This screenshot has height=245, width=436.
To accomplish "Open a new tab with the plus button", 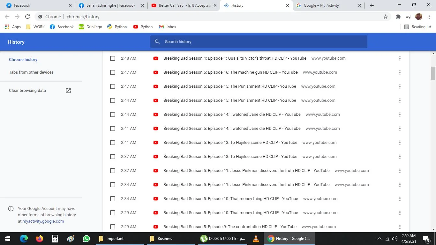I will tap(372, 5).
